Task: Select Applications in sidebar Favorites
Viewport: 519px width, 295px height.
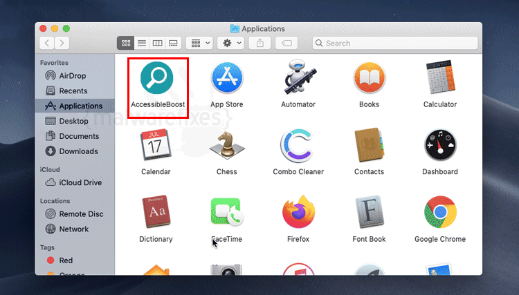Action: [75, 106]
